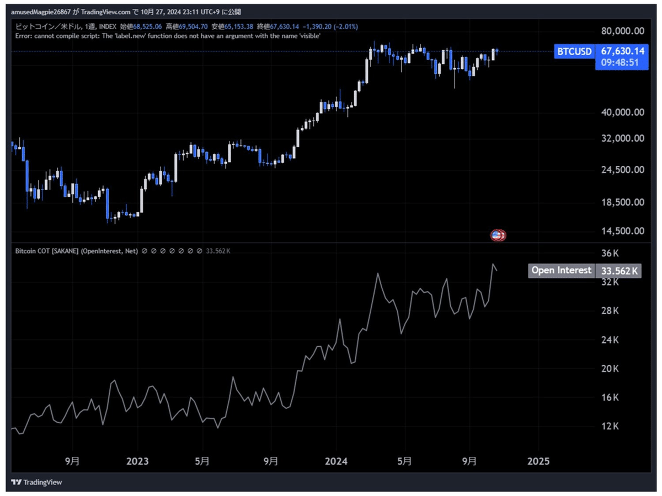The height and width of the screenshot is (496, 662).
Task: Click the 2024 time axis label
Action: (336, 461)
